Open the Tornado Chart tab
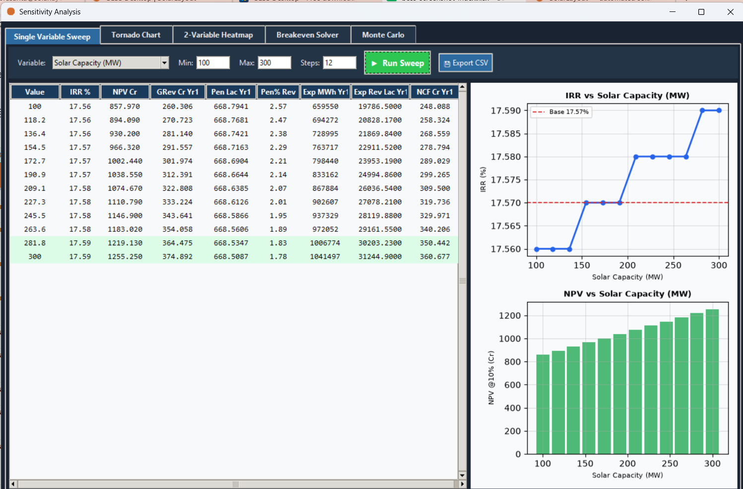This screenshot has width=743, height=489. pyautogui.click(x=136, y=35)
